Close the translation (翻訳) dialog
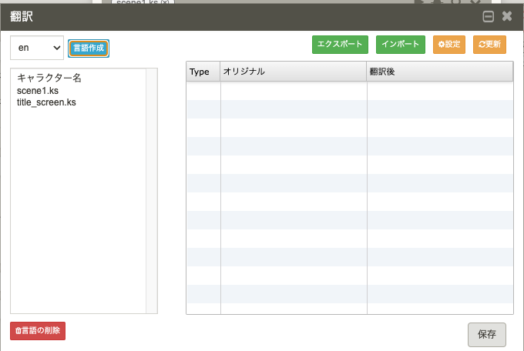 [x=507, y=16]
